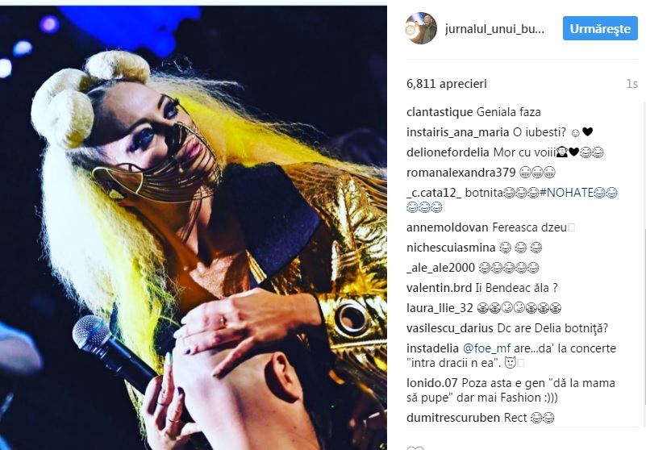Open the jurnalul_unui_bu... username link

click(494, 29)
